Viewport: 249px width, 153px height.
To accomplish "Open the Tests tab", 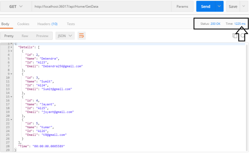I will 70,24.
